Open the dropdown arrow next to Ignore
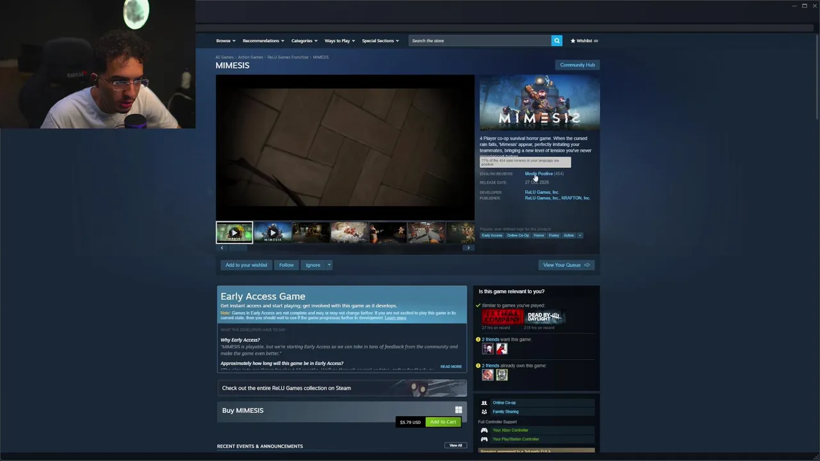 (x=329, y=265)
